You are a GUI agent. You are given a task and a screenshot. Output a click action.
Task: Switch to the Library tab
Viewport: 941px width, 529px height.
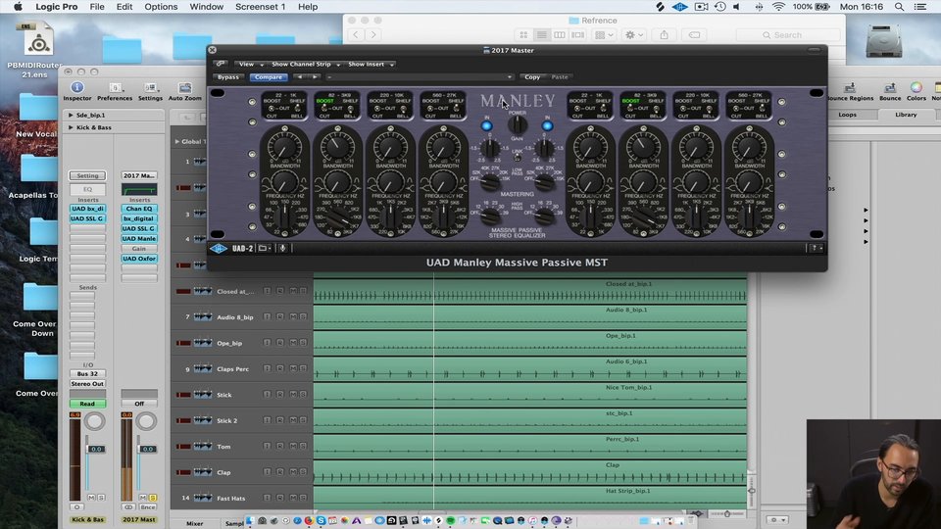906,114
